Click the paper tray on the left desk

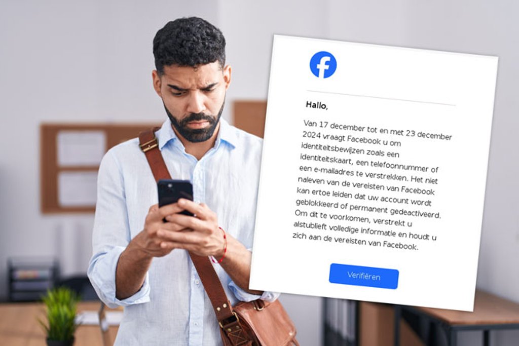click(x=33, y=279)
